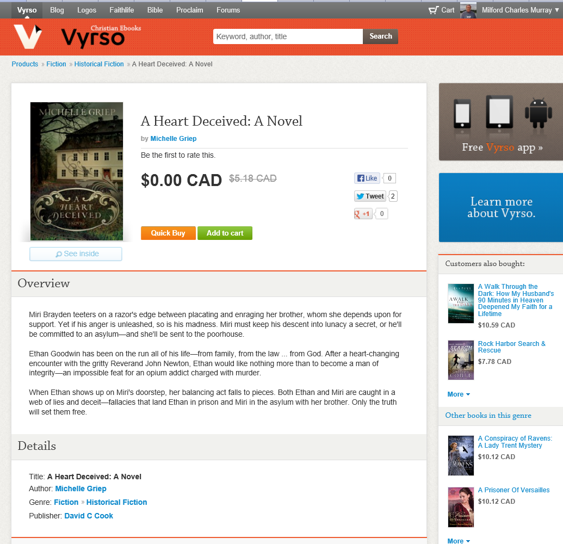563x544 pixels.
Task: Click the green Add to cart button
Action: point(225,233)
